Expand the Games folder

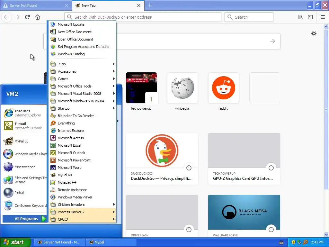click(x=83, y=79)
